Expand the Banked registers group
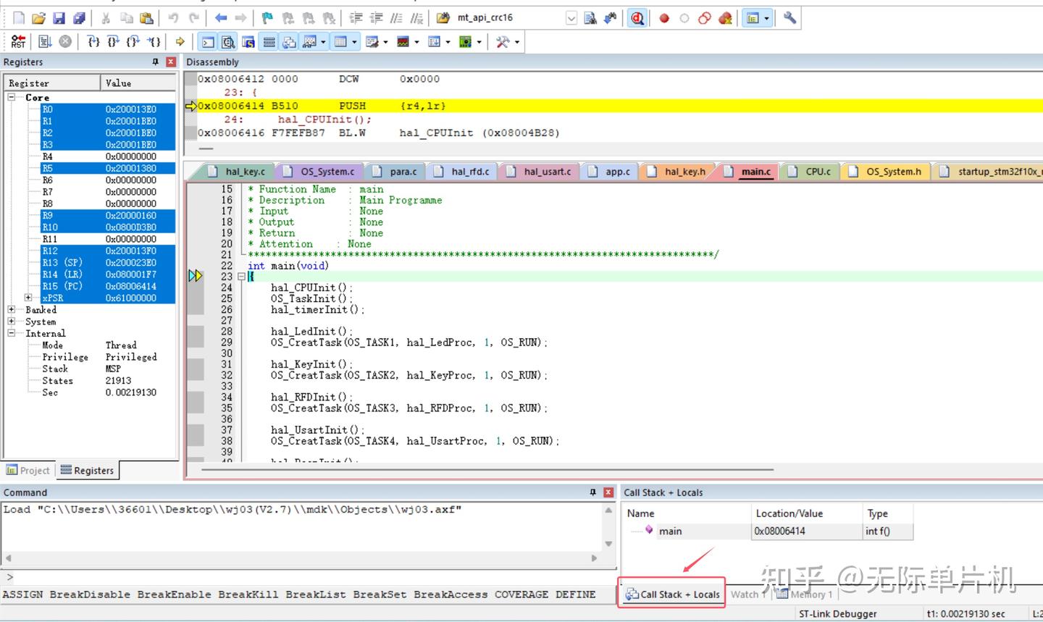This screenshot has height=622, width=1043. [12, 310]
